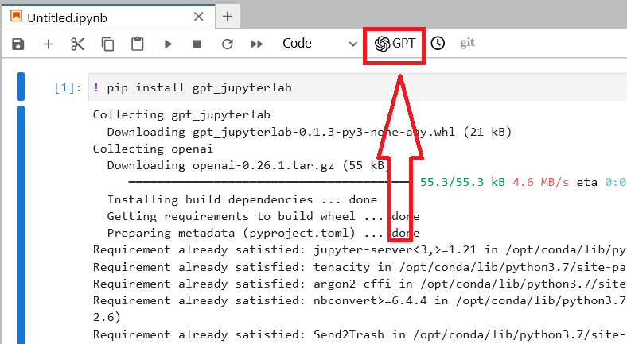Viewport: 627px width, 344px height.
Task: Open the Code cell type dropdown
Action: (319, 43)
